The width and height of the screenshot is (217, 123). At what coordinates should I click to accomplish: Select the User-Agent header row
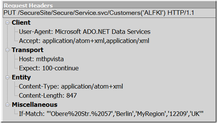pyautogui.click(x=85, y=32)
